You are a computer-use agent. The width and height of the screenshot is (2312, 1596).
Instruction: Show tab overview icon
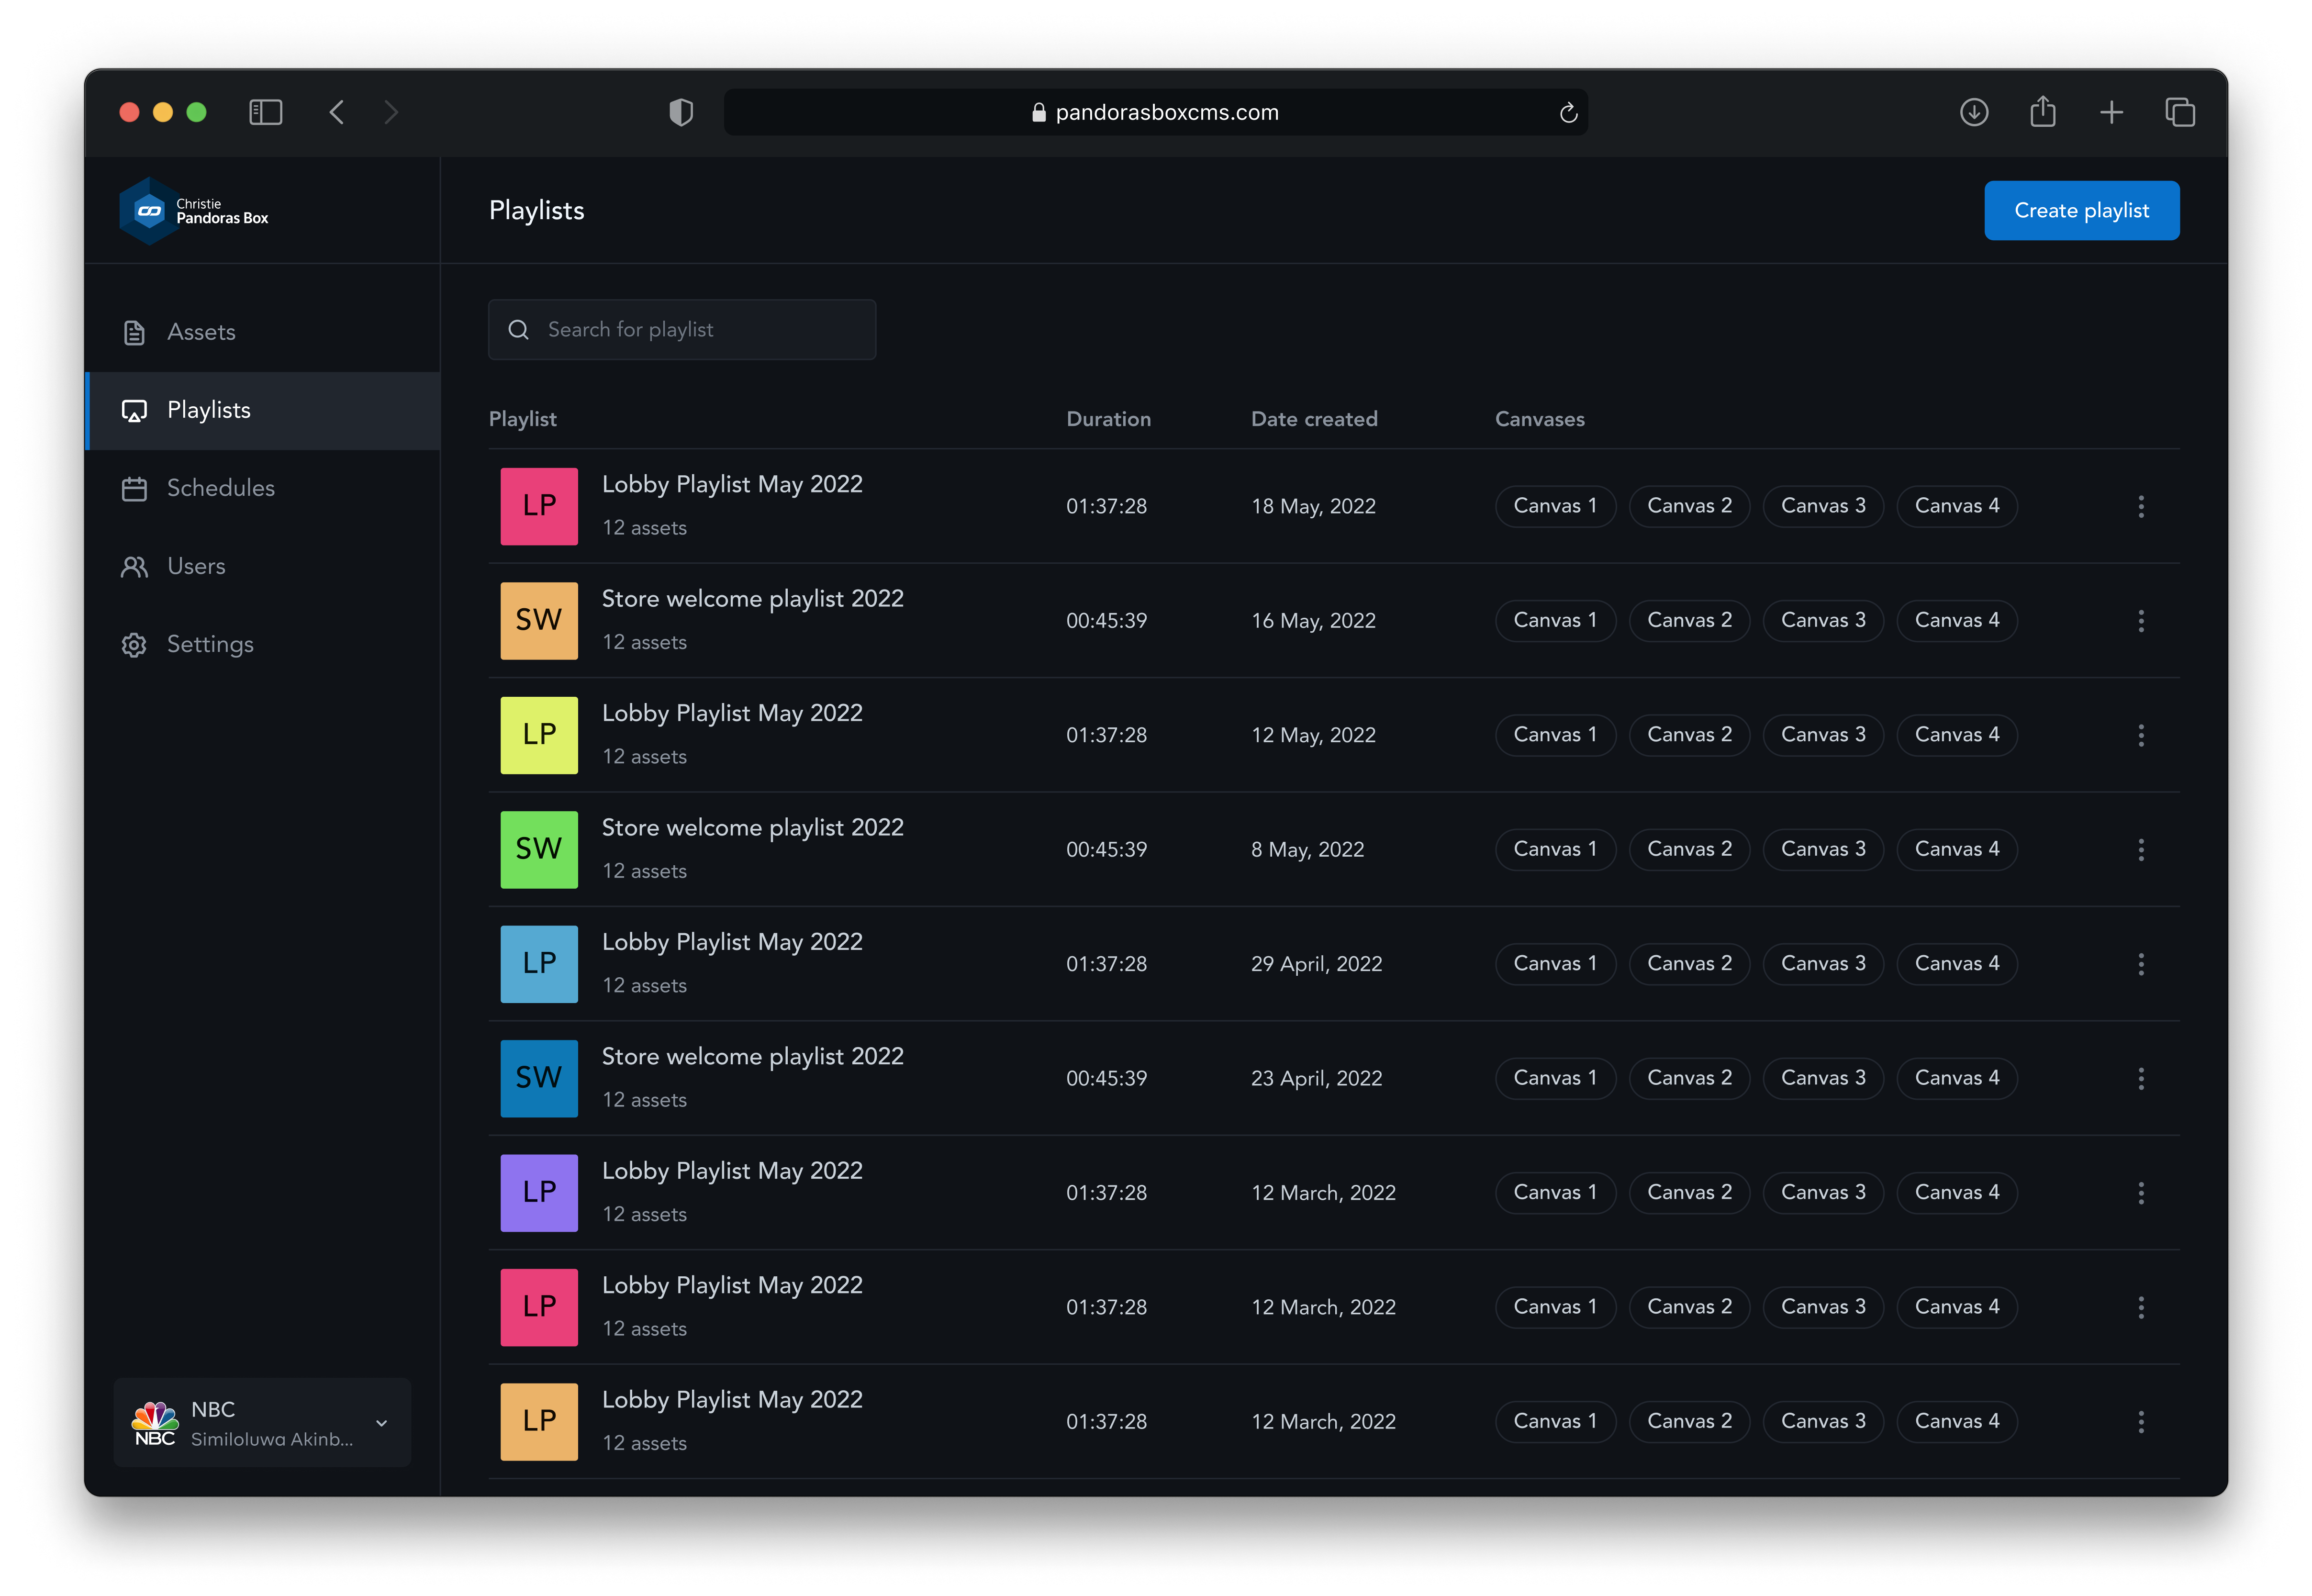[2180, 112]
